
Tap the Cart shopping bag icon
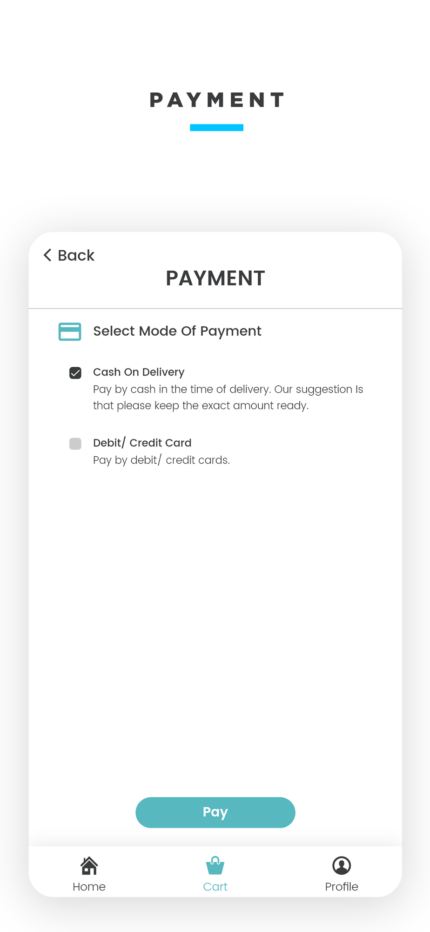pos(215,866)
